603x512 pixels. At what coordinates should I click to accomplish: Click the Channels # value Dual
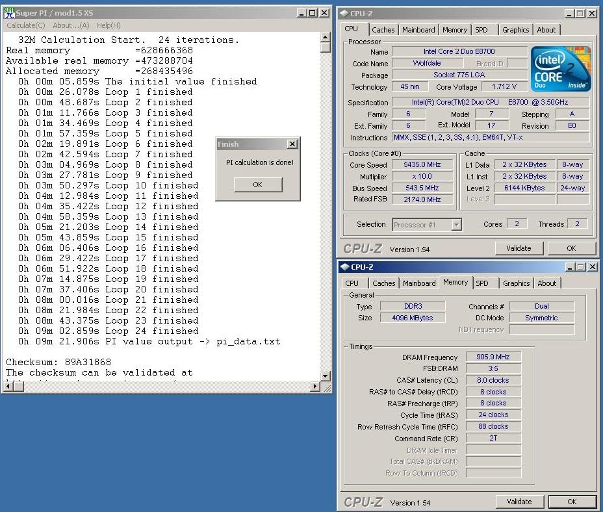point(541,306)
